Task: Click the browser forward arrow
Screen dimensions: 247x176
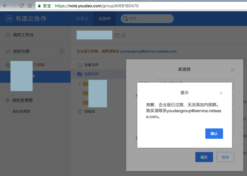Action: (13, 6)
